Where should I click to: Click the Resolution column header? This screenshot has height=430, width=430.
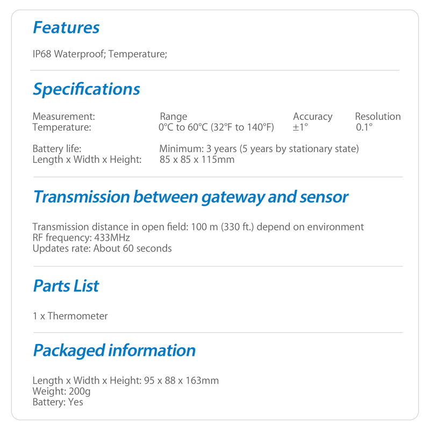(378, 116)
